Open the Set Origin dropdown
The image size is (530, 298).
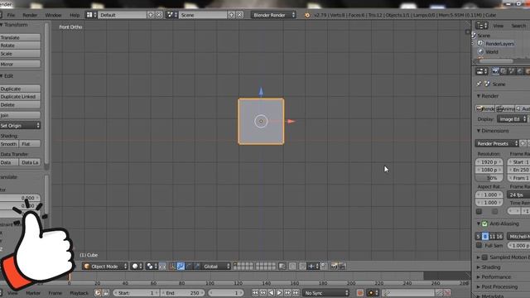[x=20, y=125]
